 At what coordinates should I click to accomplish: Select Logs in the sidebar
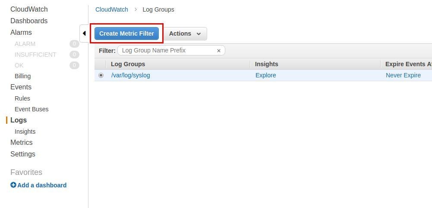(19, 120)
